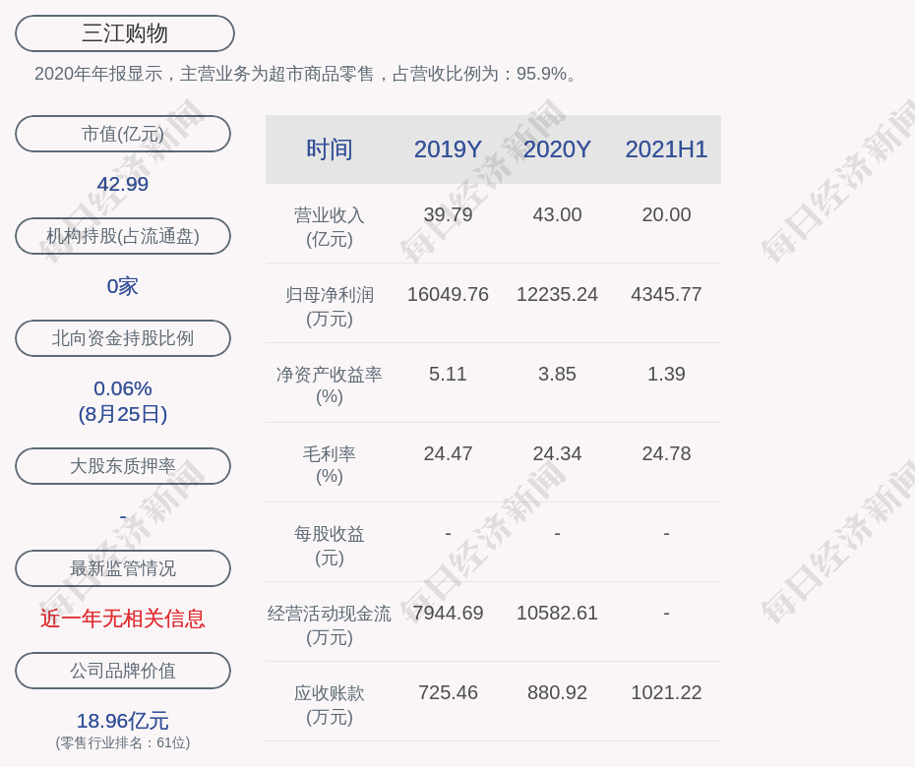Click the 机构持股(占流通盘) label
Screen dimensions: 915x767
click(x=123, y=236)
